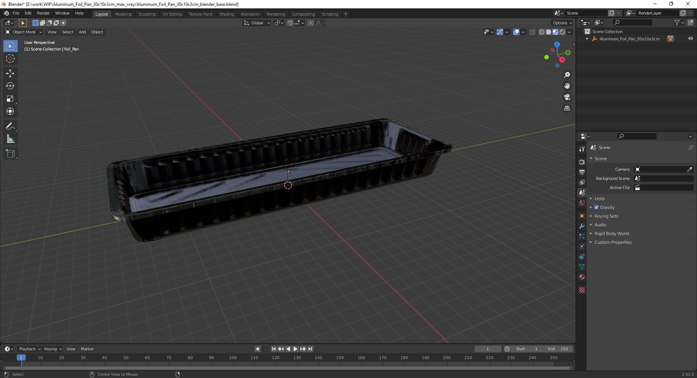
Task: Jump to the timeline end frame
Action: pos(310,349)
